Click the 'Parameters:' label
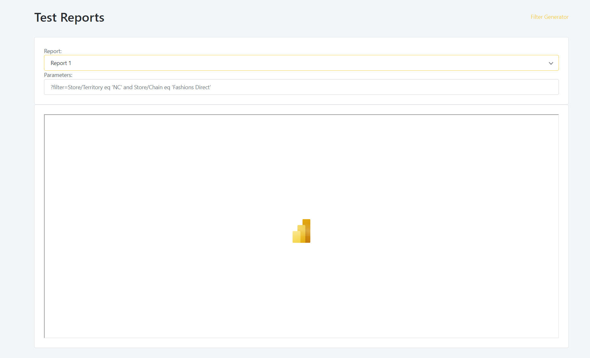590x358 pixels. click(58, 75)
